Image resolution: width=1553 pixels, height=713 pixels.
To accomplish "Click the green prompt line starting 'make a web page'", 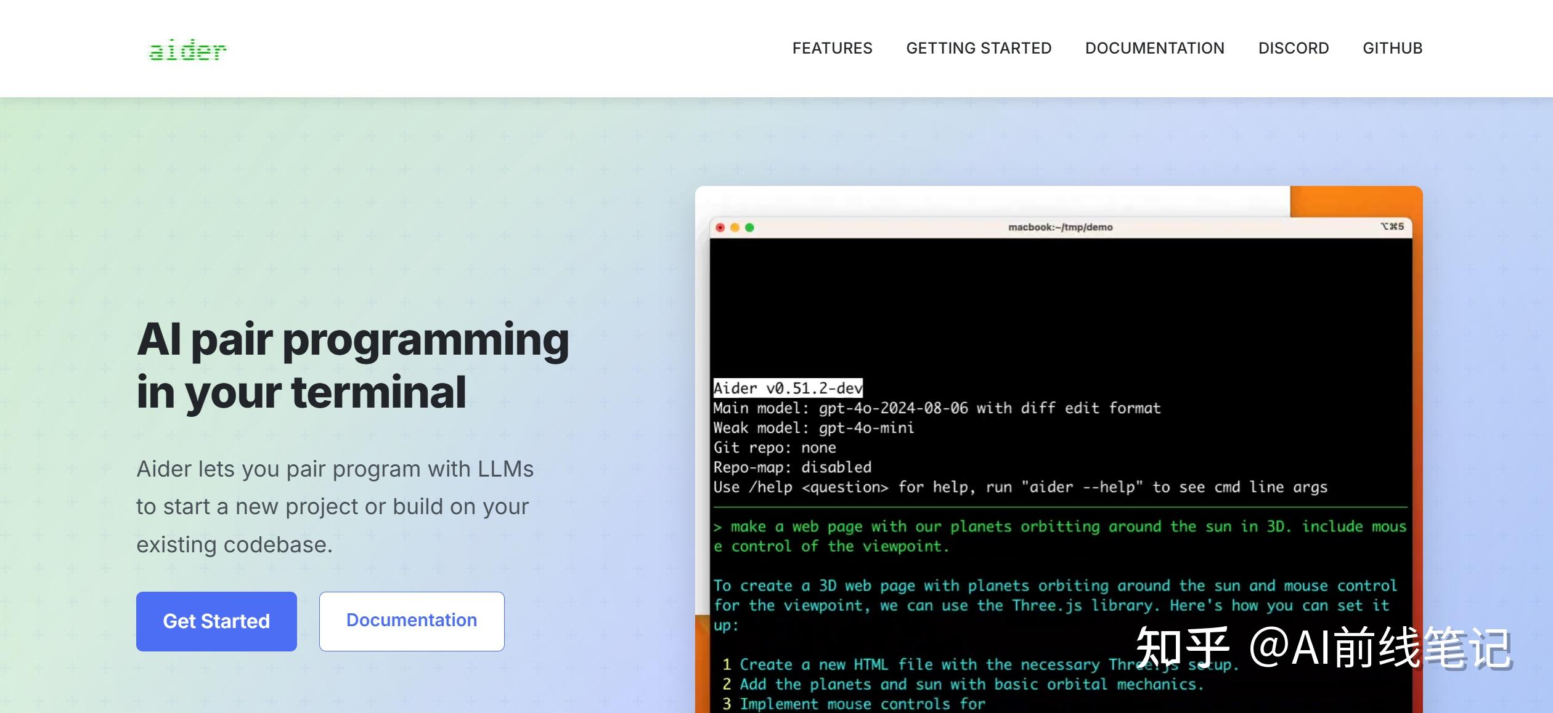I will tap(1060, 527).
